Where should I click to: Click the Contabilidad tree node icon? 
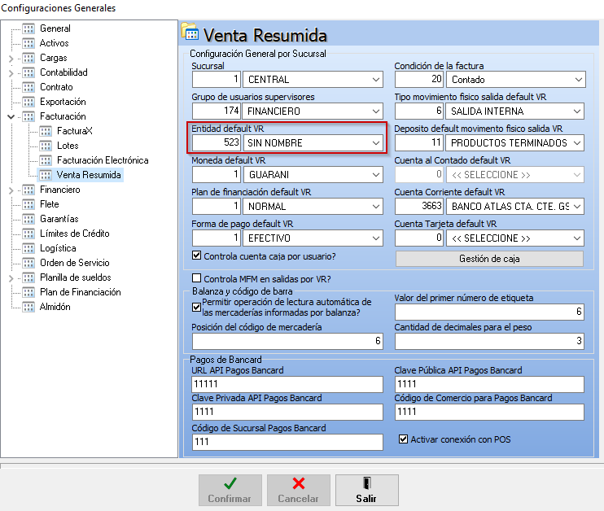coord(28,72)
